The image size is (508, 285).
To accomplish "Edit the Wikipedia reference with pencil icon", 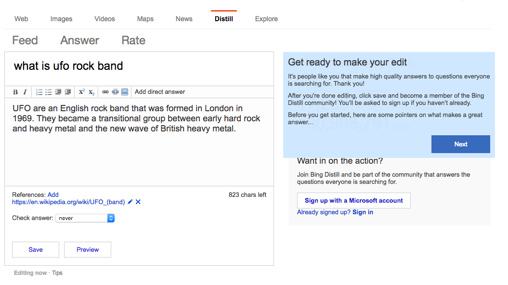I will [130, 202].
